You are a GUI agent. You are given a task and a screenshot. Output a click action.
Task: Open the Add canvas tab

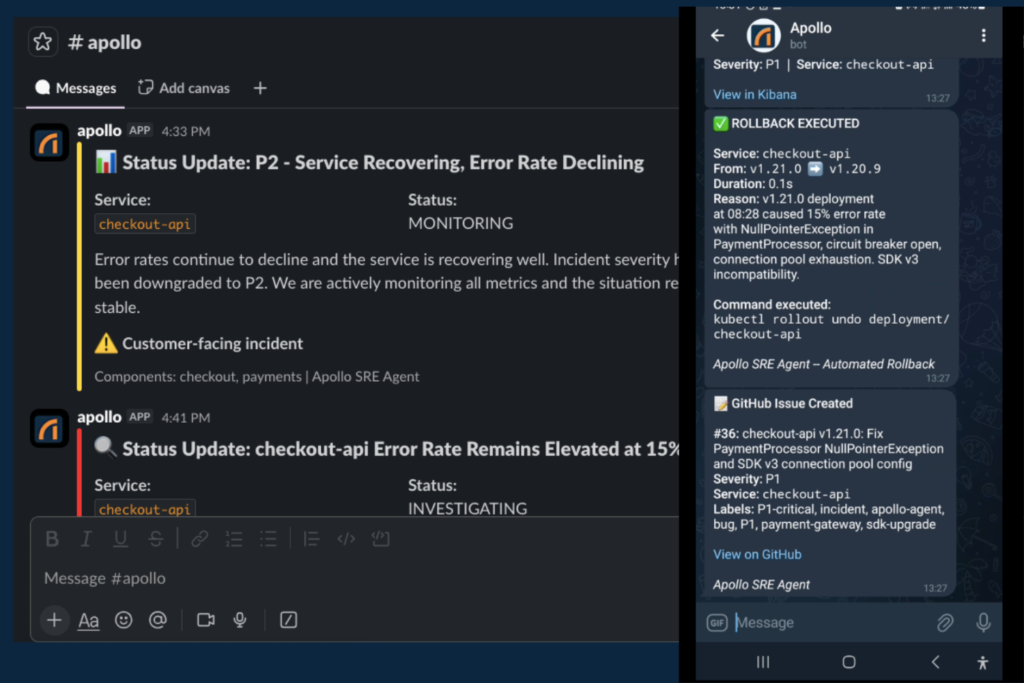tap(184, 88)
